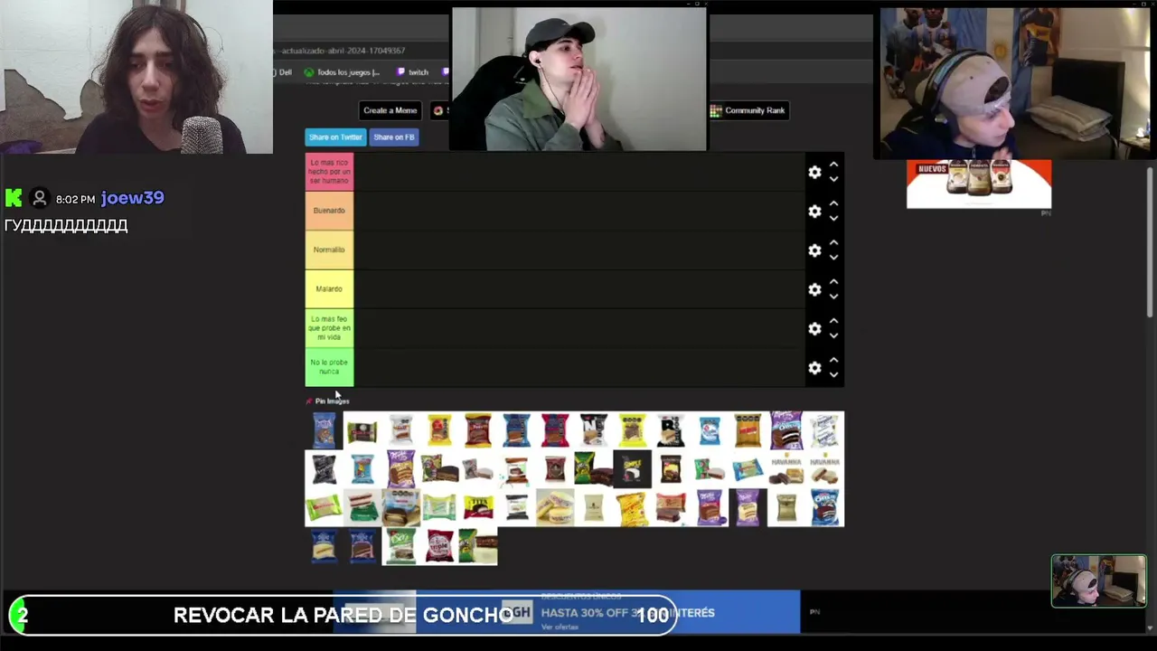Click the 'Normalito' tier label
The image size is (1157, 651).
click(x=329, y=250)
